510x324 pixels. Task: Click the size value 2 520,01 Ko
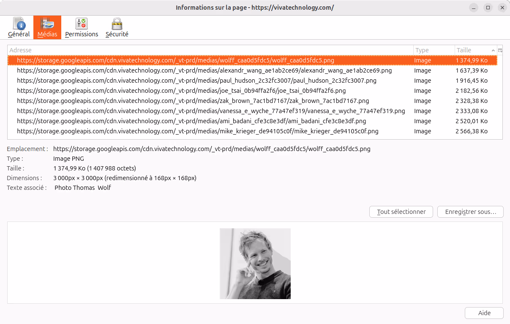click(472, 121)
